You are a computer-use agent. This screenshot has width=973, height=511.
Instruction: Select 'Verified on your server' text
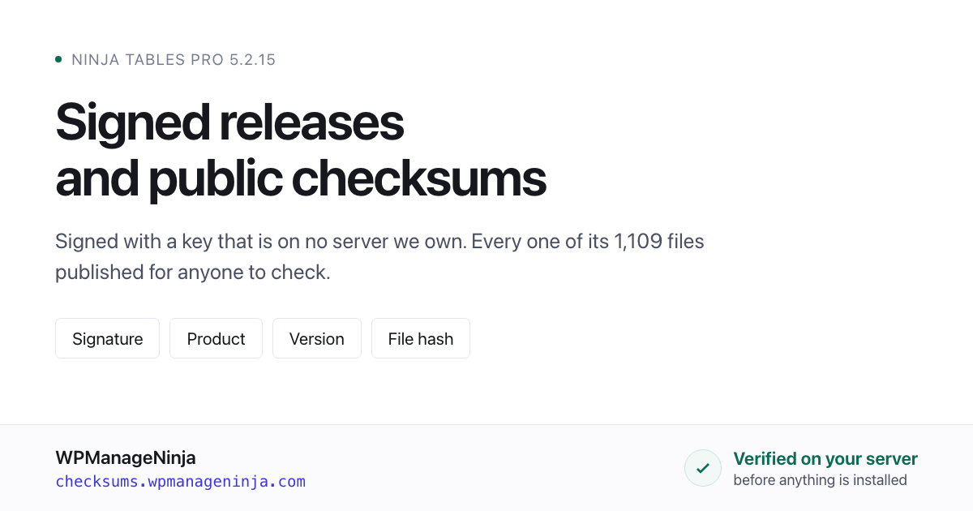pos(825,459)
